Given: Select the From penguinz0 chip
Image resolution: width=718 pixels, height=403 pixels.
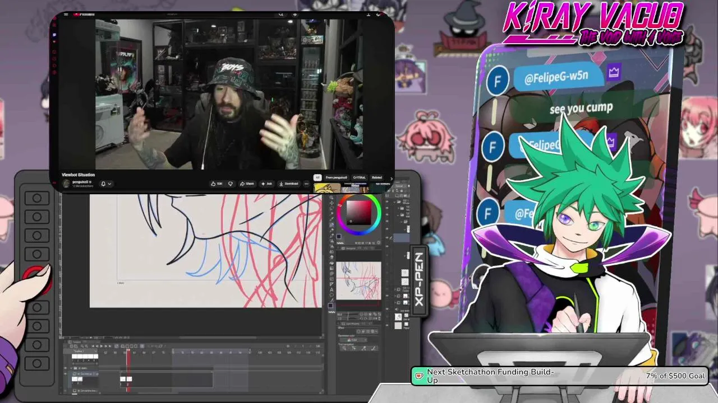Looking at the screenshot, I should (x=337, y=177).
